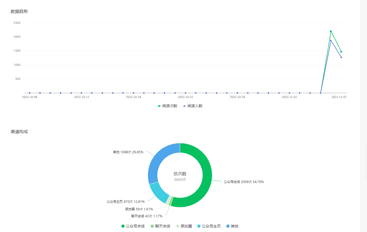Click the 数据趋势 section heading

click(19, 11)
